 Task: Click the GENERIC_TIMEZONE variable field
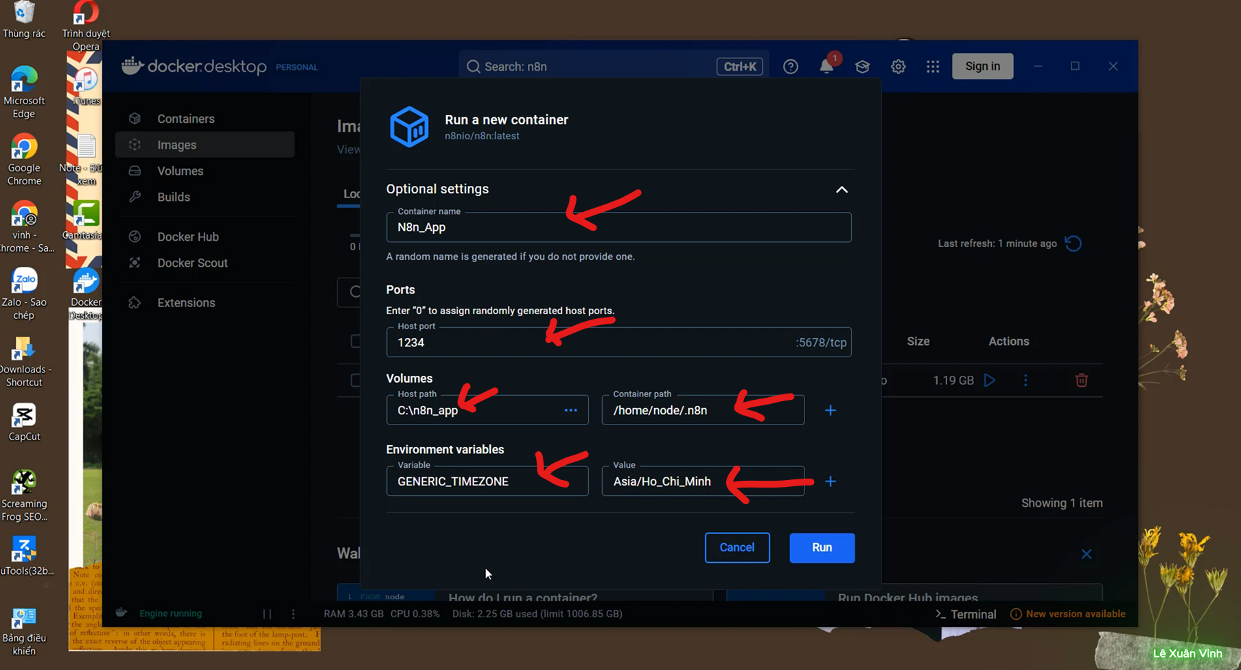(x=487, y=481)
